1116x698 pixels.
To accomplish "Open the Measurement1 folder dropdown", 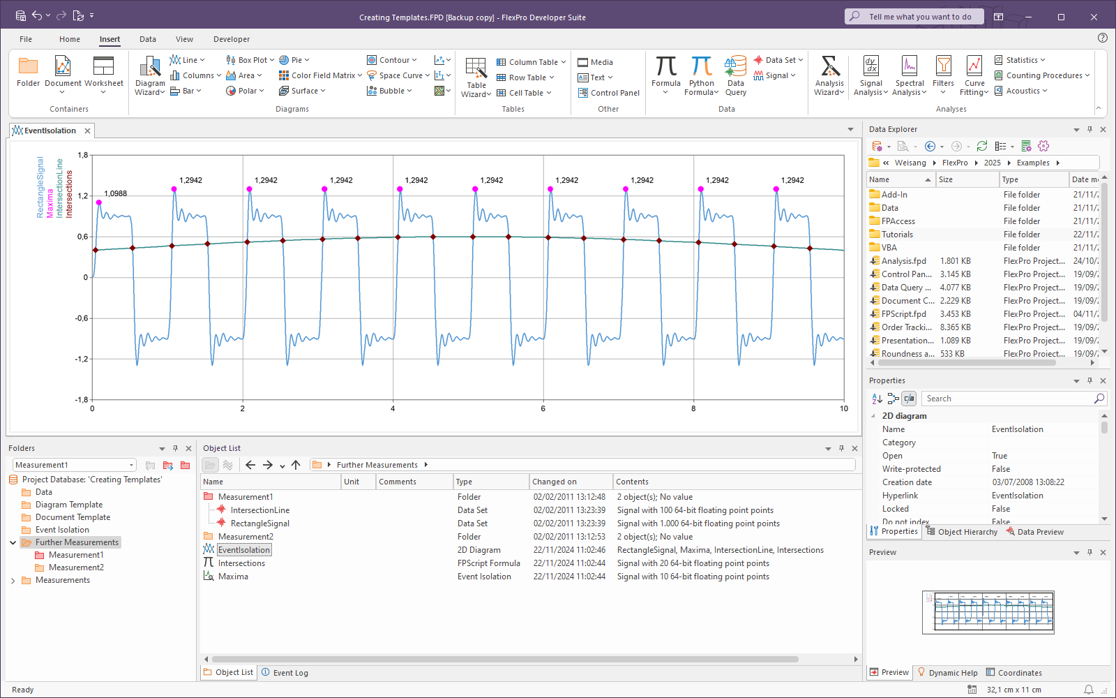I will tap(131, 465).
